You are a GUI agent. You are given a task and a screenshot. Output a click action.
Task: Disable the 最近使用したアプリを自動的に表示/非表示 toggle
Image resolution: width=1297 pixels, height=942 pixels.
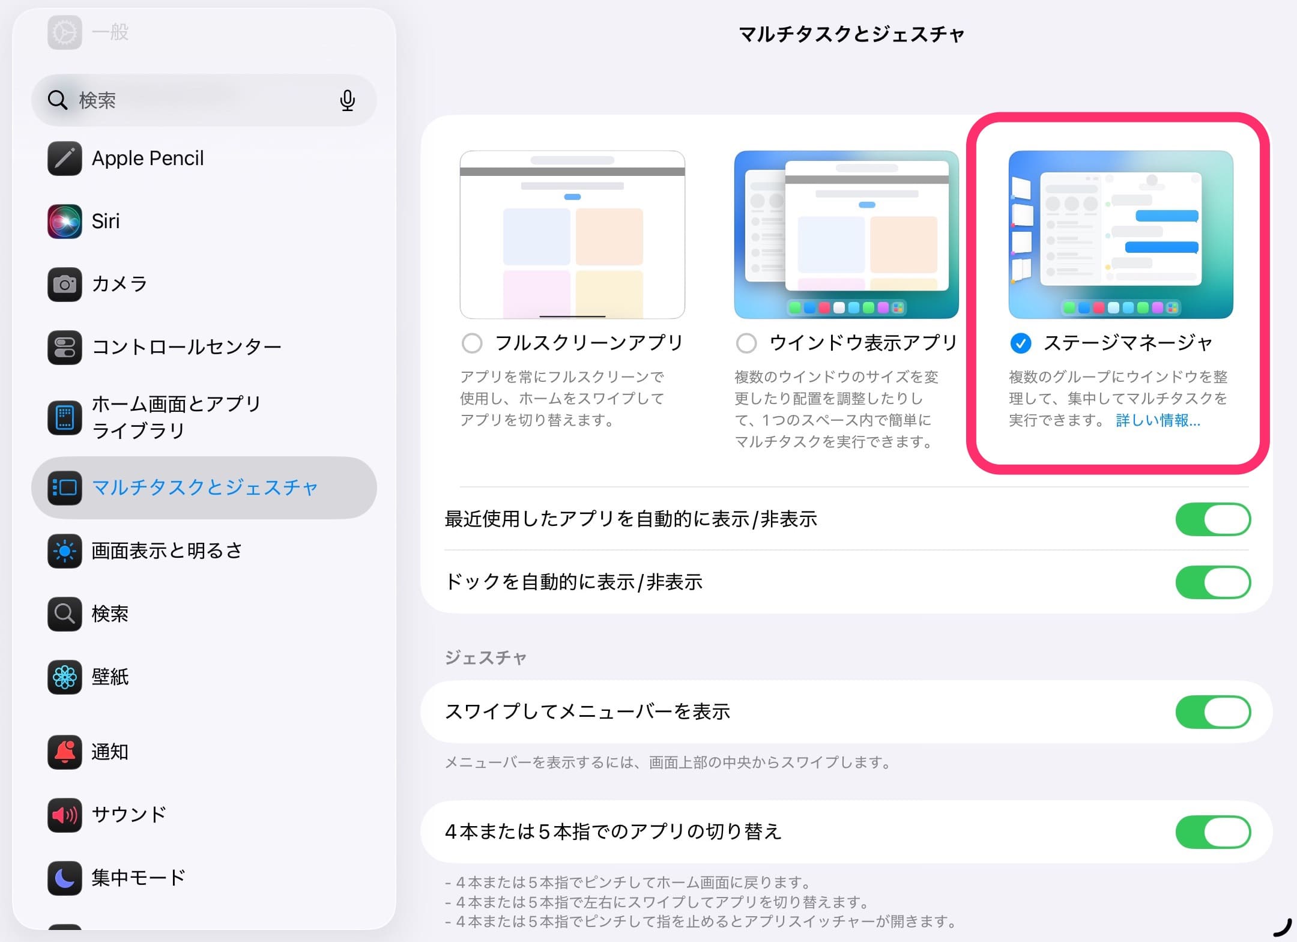click(1213, 519)
